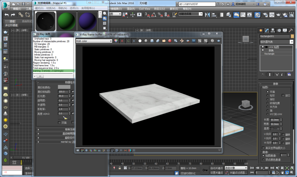The height and width of the screenshot is (177, 297).
Task: Toggle U向平 翻转 checkbox
Action: [x=283, y=134]
